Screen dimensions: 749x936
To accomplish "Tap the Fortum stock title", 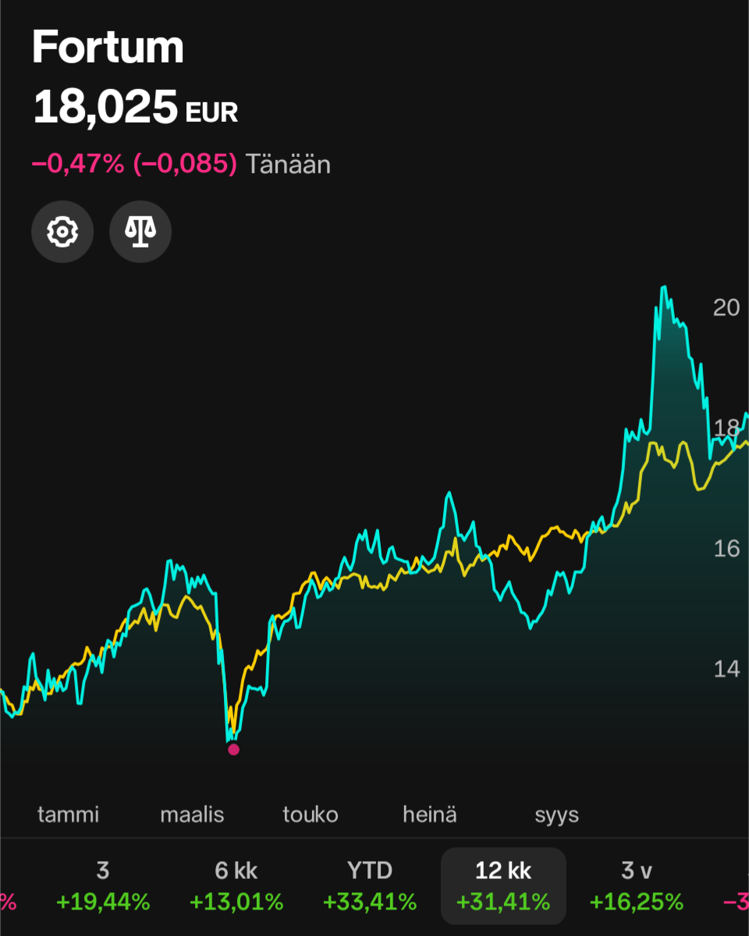I will [108, 48].
